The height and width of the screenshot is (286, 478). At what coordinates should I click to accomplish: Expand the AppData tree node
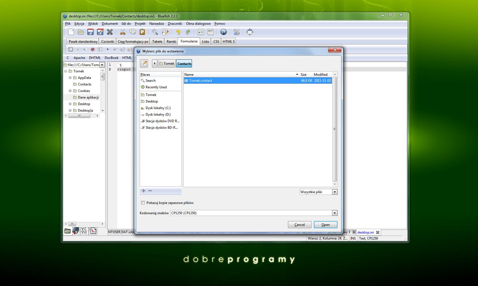click(x=70, y=78)
